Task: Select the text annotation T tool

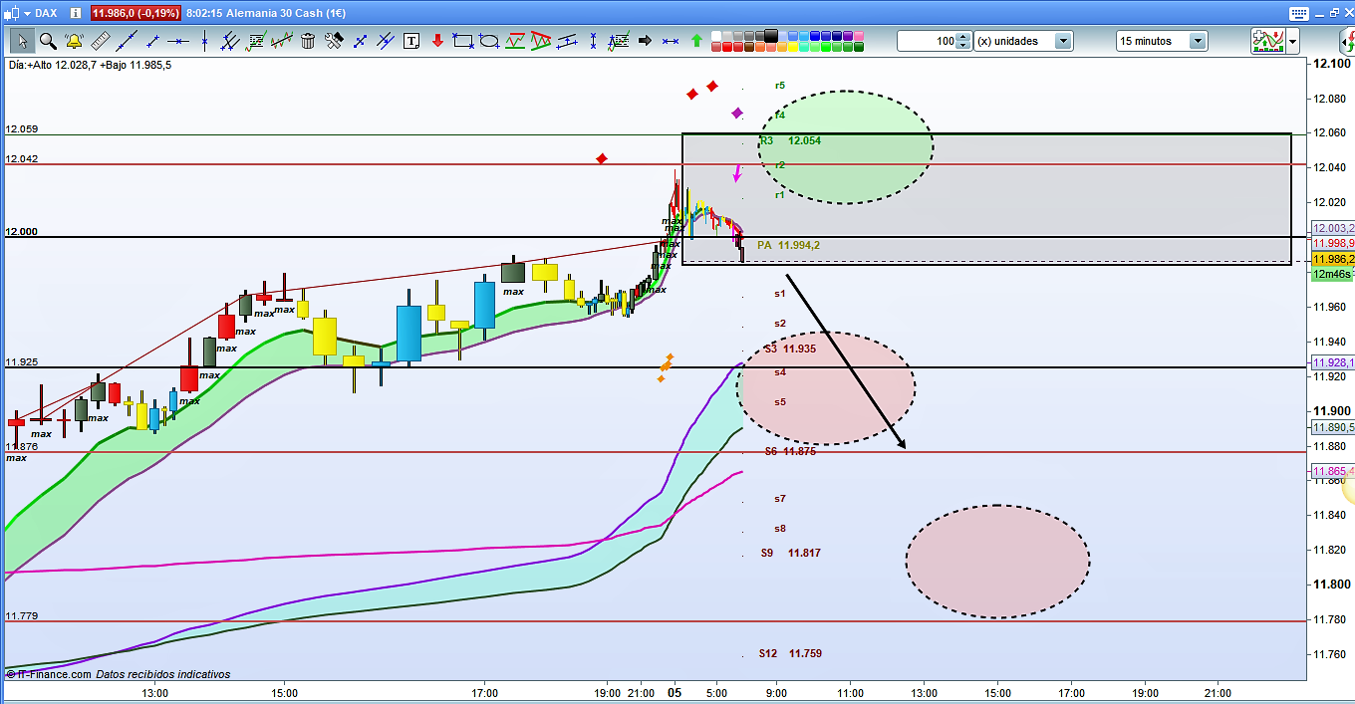Action: click(x=411, y=41)
